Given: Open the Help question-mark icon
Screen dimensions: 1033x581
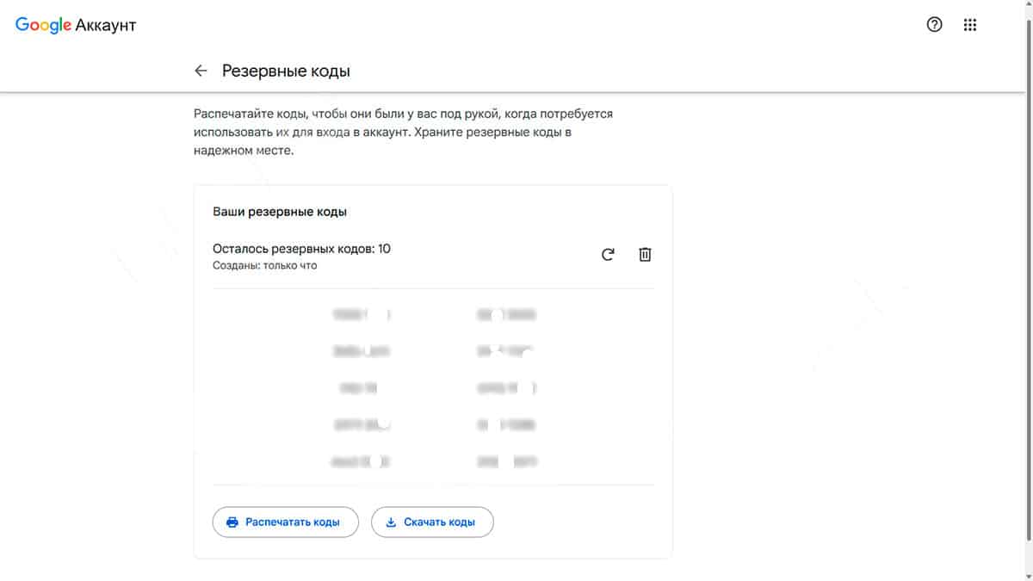Looking at the screenshot, I should [x=934, y=25].
